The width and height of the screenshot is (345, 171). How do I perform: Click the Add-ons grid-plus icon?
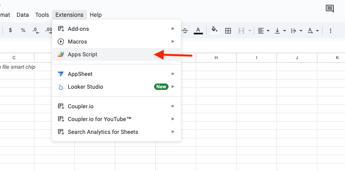coord(61,29)
